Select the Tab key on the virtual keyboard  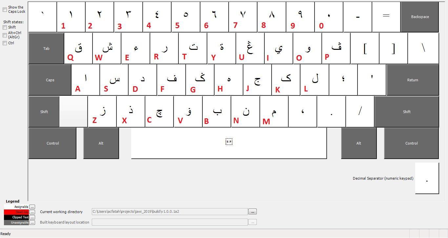point(46,48)
